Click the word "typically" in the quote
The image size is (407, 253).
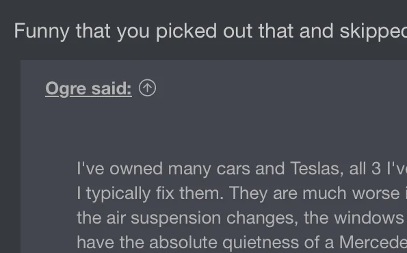click(118, 194)
